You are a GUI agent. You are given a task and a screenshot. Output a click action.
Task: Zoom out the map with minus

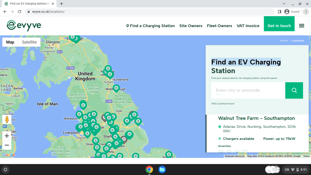click(x=7, y=145)
